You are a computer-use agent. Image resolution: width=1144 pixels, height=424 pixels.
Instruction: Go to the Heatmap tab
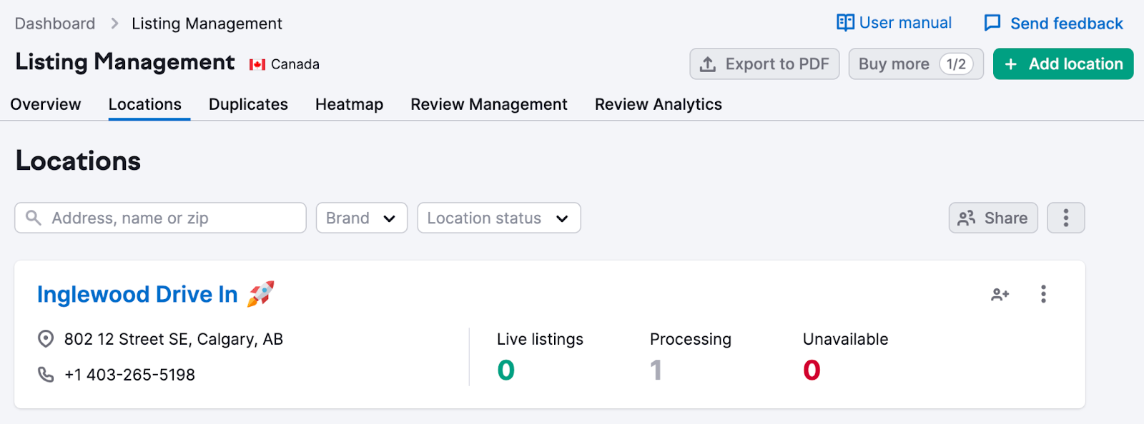pos(349,104)
